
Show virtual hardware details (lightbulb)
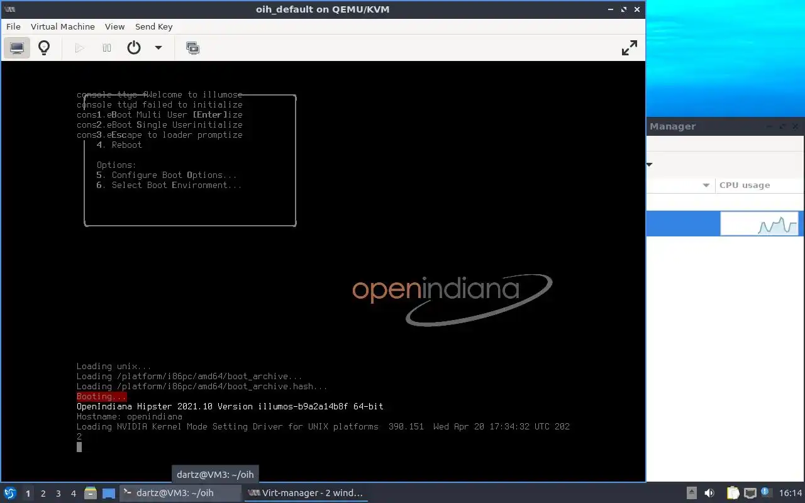point(44,48)
